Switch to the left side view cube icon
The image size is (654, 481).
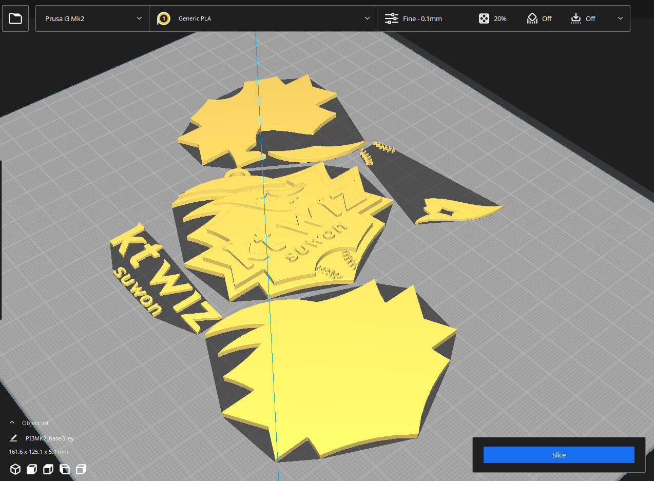[65, 469]
